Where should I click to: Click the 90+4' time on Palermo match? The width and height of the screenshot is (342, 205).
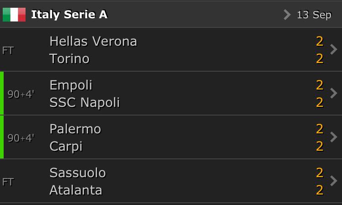21,138
